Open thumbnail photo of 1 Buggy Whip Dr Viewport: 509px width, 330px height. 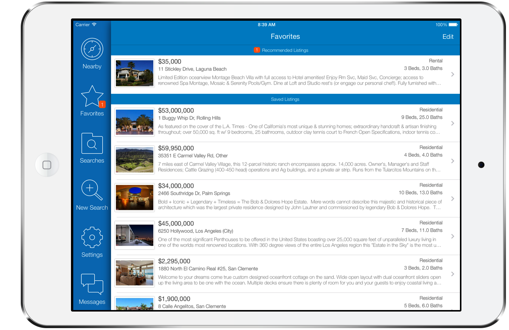click(134, 122)
